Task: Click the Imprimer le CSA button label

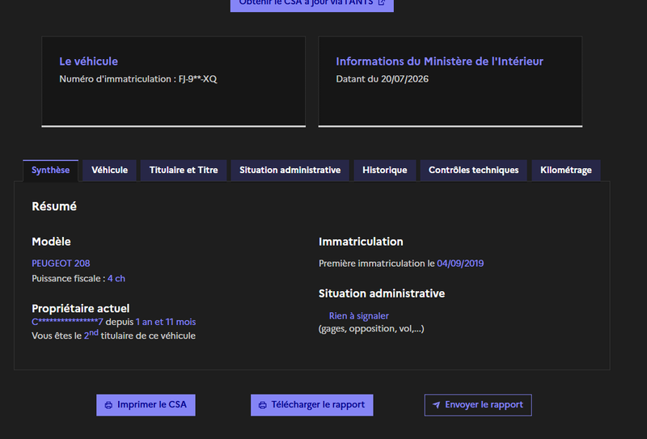Action: pos(152,405)
